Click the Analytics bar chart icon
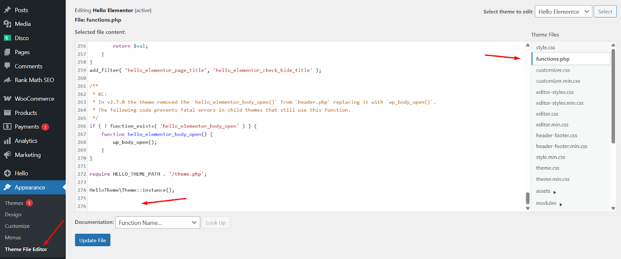This screenshot has height=259, width=621. click(x=7, y=141)
